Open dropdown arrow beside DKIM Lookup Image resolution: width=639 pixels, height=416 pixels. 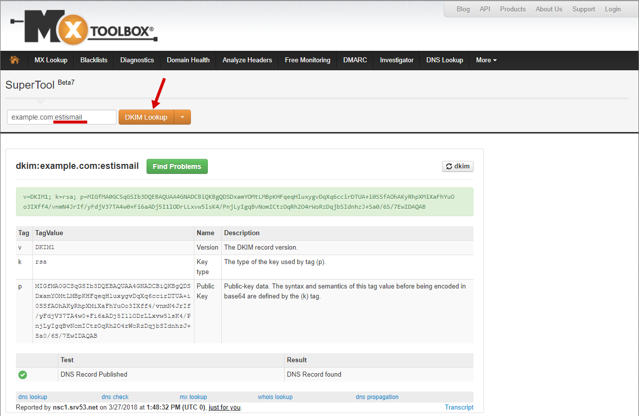click(182, 117)
